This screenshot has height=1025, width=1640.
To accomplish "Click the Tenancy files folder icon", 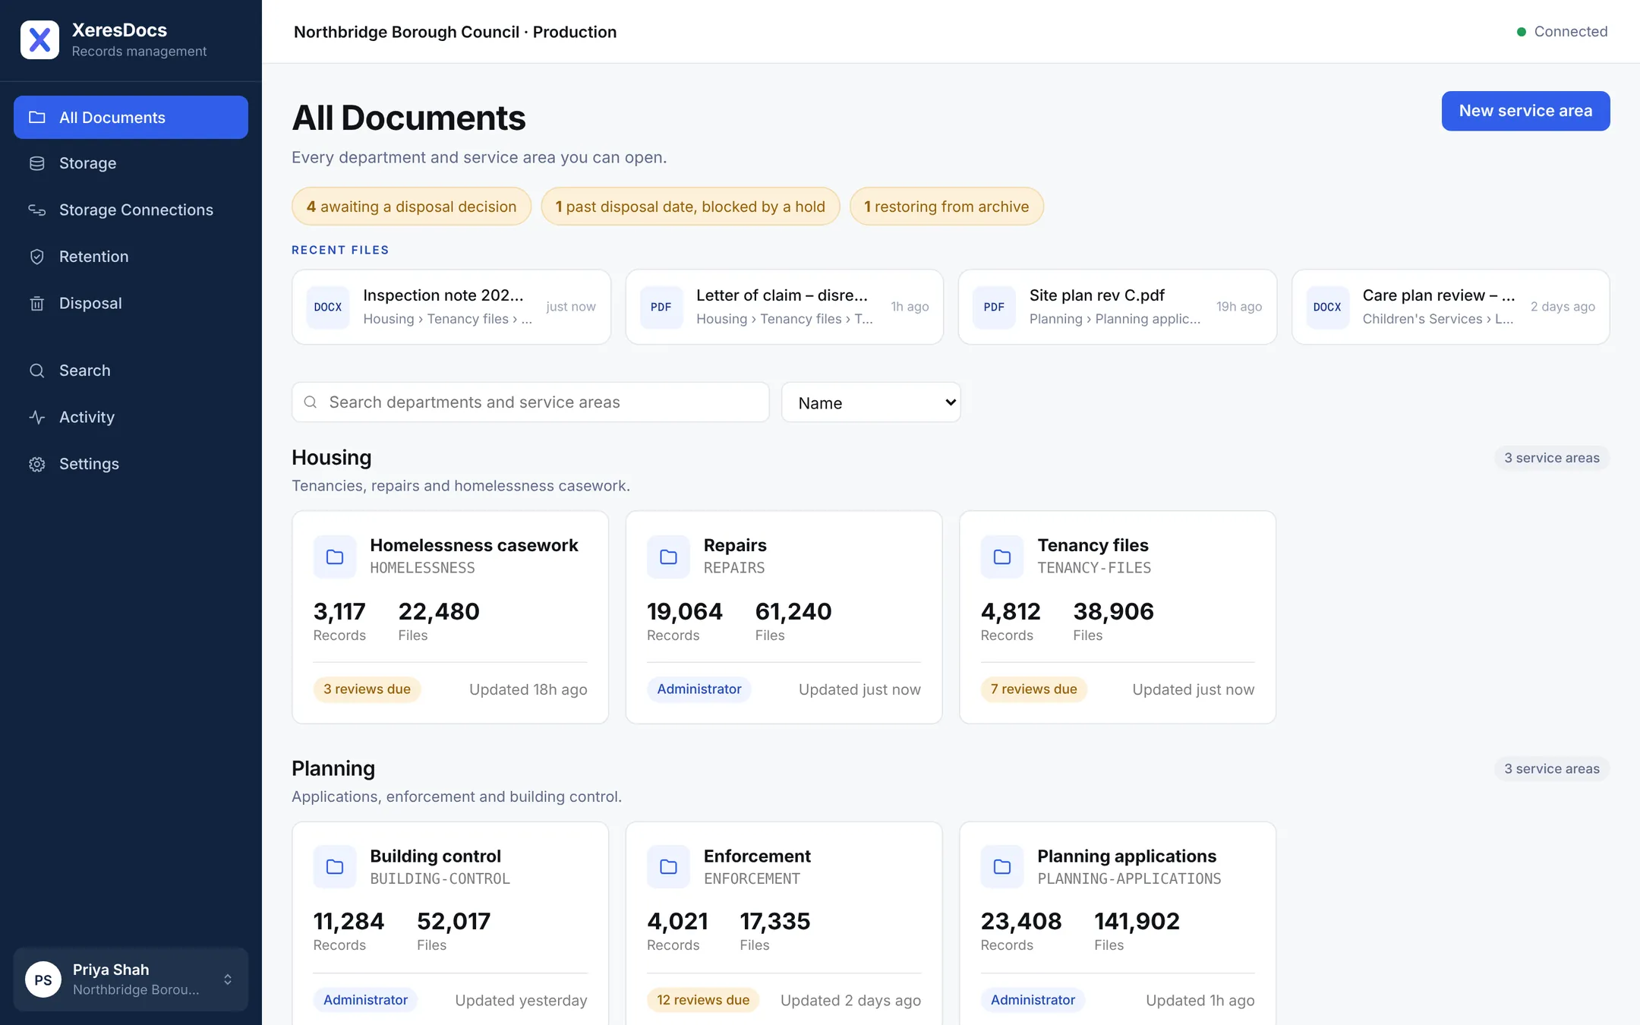I will [1002, 557].
